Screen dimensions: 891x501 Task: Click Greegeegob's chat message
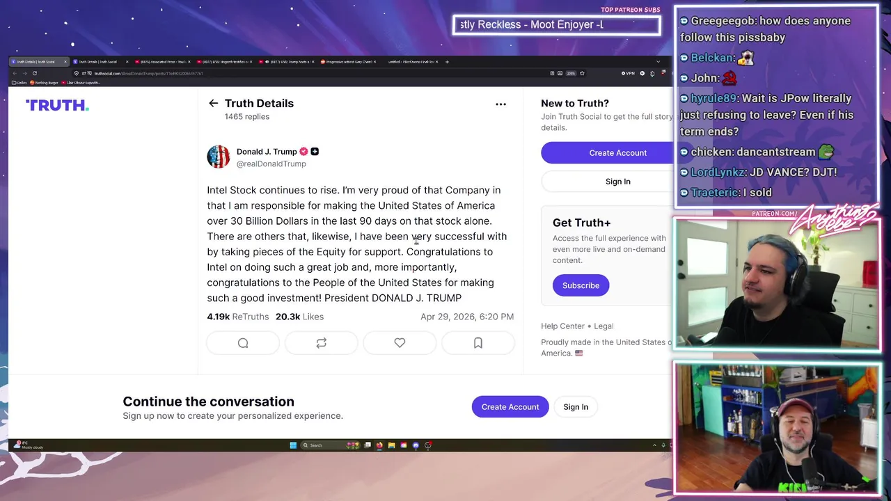tap(765, 29)
